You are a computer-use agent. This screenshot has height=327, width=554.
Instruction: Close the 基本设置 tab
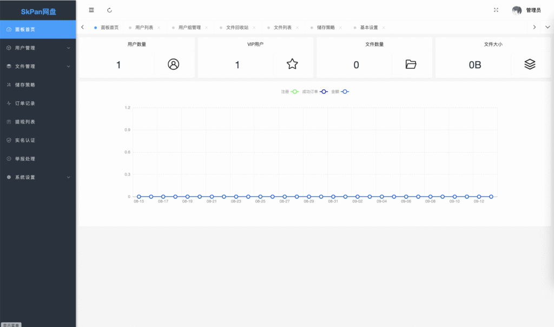click(x=384, y=28)
